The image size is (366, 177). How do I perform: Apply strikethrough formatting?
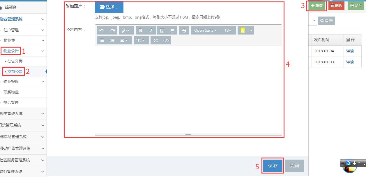184,30
